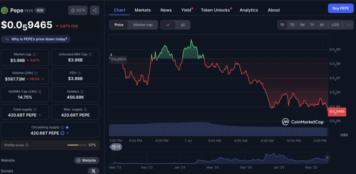Switch chart to Market cap
This screenshot has width=356, height=174.
coord(143,25)
